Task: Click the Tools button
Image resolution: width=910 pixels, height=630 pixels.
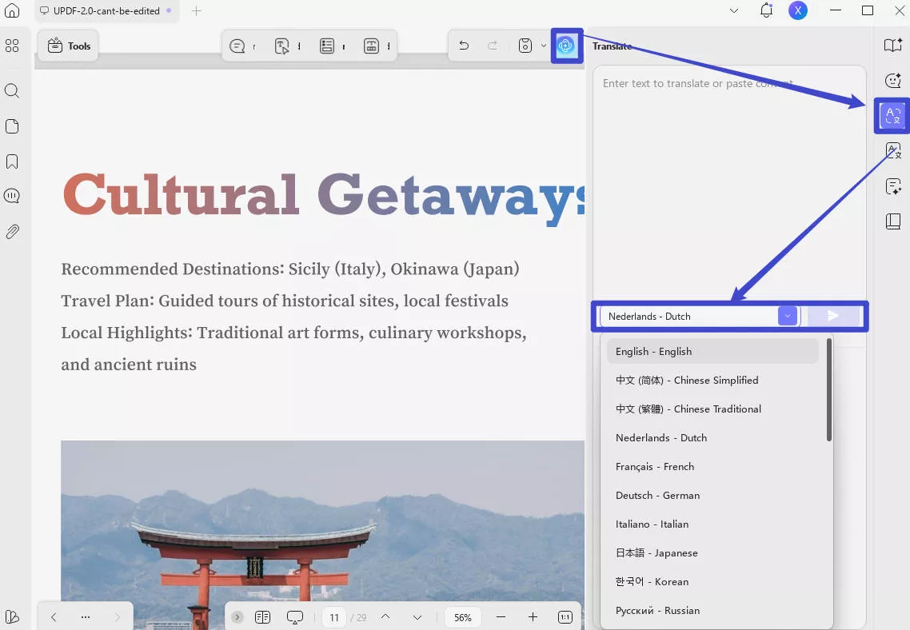Action: (68, 46)
